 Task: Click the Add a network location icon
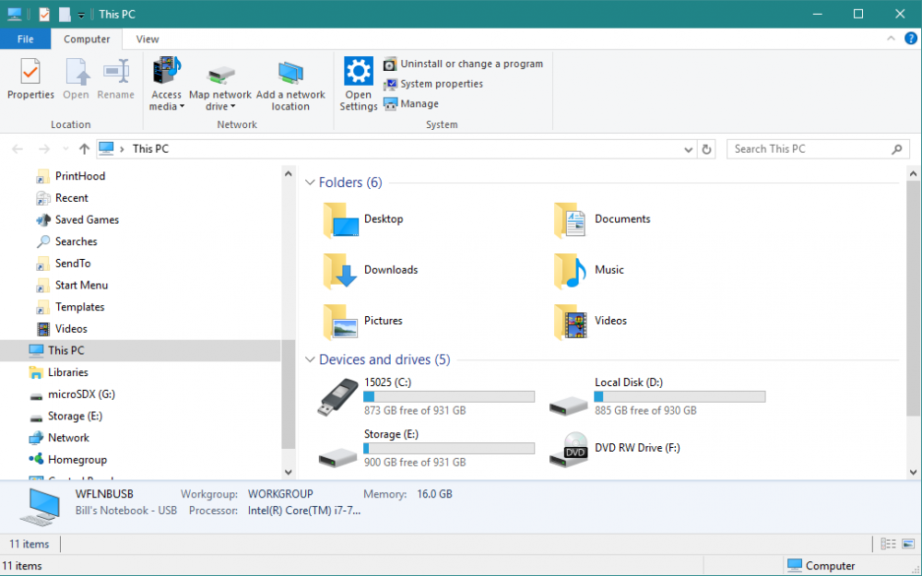(290, 74)
